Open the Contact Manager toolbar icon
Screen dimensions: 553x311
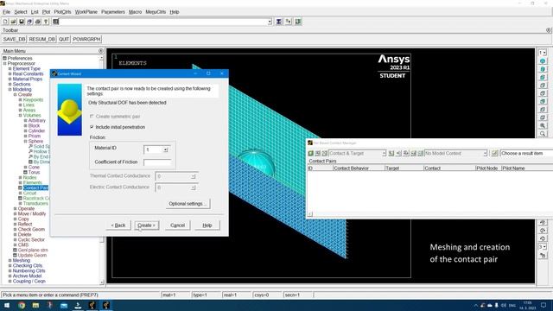coord(298,22)
